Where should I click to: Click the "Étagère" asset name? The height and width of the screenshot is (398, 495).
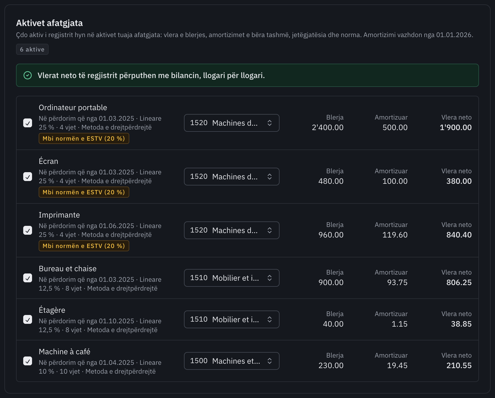[x=52, y=310]
